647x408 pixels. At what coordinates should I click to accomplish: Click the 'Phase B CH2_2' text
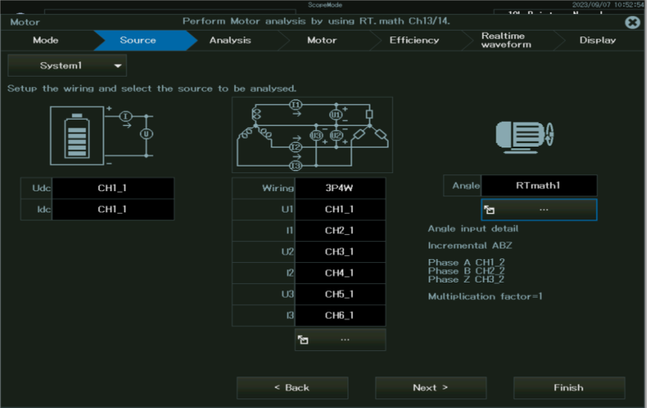coord(466,272)
